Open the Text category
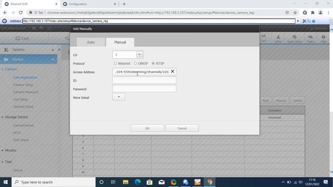This screenshot has width=333, height=187. click(x=8, y=162)
